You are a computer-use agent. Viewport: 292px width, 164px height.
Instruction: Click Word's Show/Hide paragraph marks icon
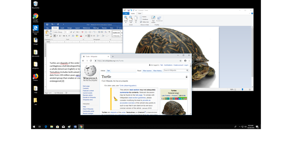[109, 32]
